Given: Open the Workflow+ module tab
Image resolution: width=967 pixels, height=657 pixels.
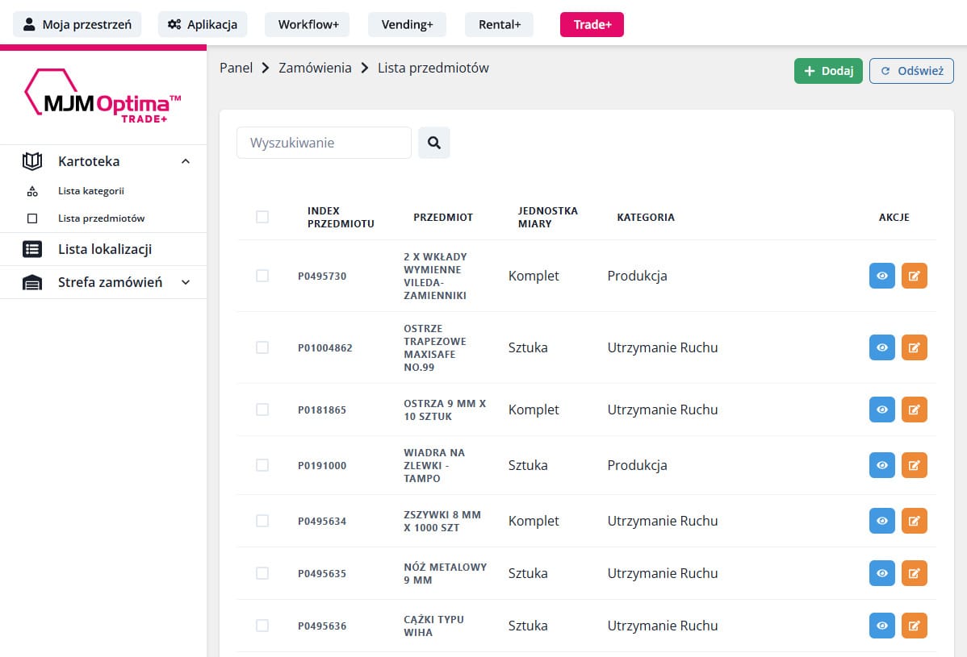Looking at the screenshot, I should click(308, 24).
